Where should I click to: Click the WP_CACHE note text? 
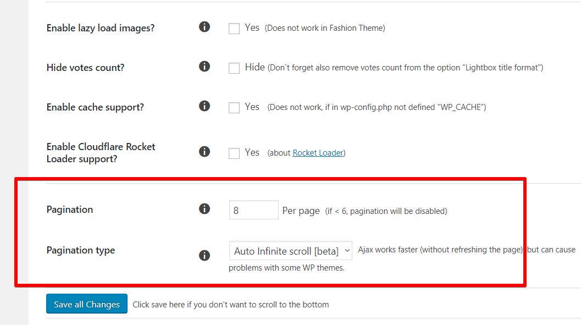click(377, 107)
